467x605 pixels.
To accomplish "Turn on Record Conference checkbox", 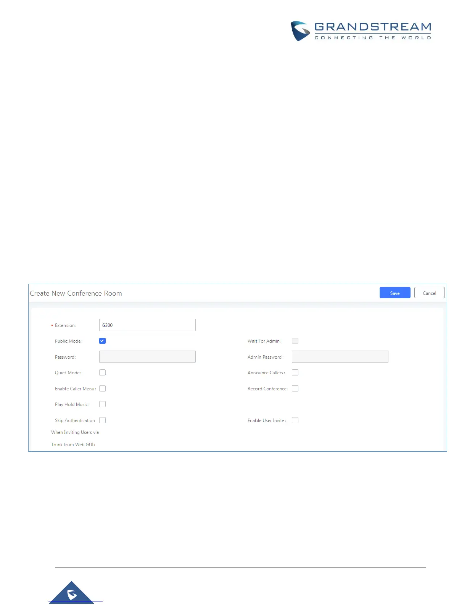I will tap(295, 388).
